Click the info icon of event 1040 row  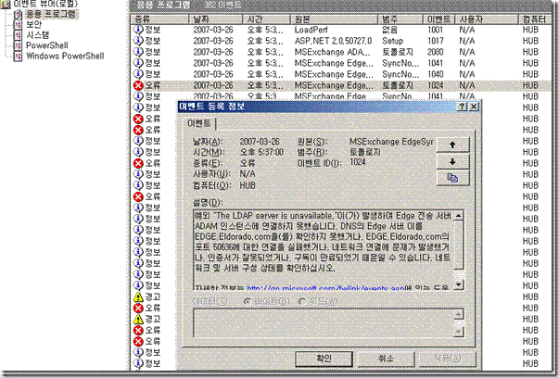(138, 74)
